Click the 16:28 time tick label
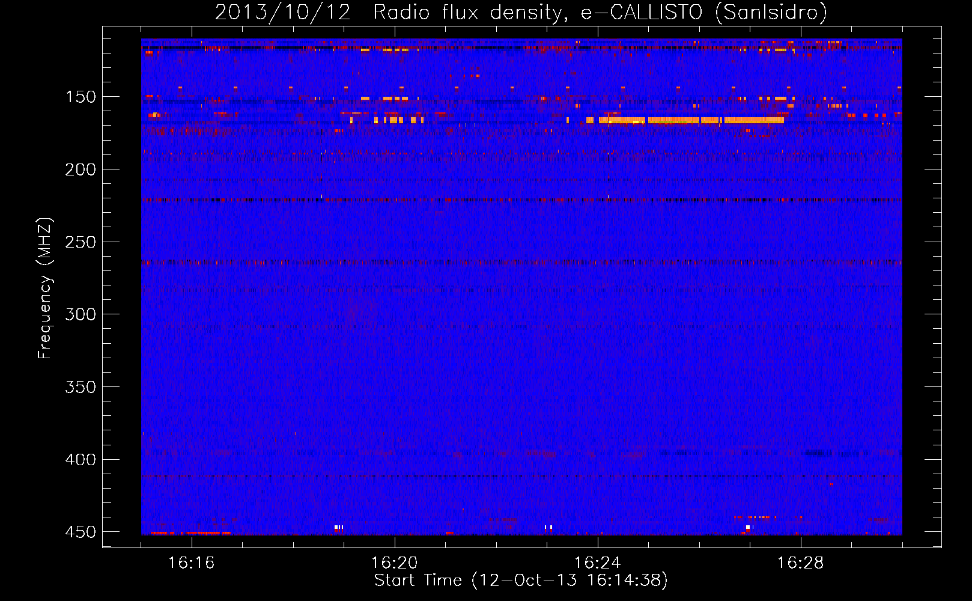 coord(801,563)
